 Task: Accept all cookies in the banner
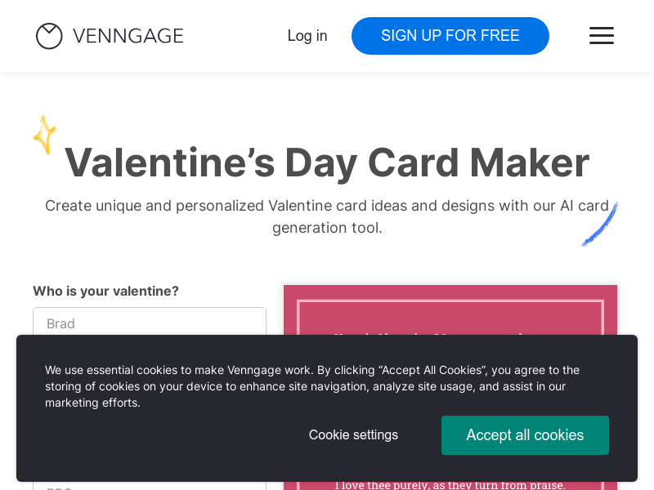point(525,435)
